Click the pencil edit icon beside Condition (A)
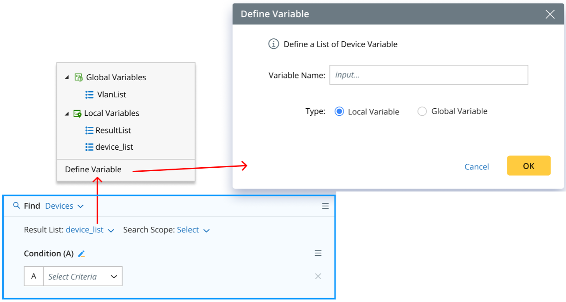The width and height of the screenshot is (566, 302). point(81,254)
